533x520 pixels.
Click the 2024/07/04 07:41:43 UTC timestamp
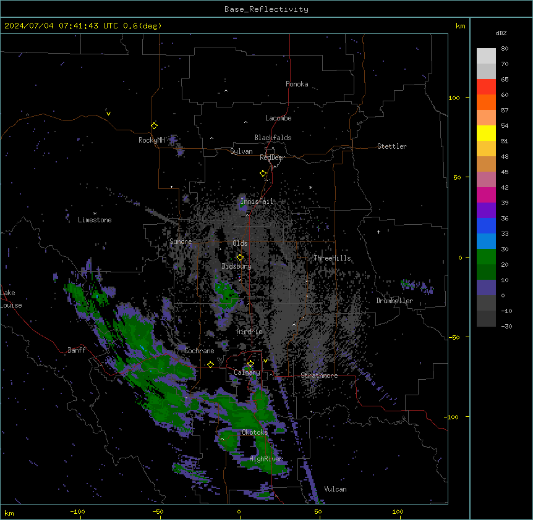tap(61, 26)
